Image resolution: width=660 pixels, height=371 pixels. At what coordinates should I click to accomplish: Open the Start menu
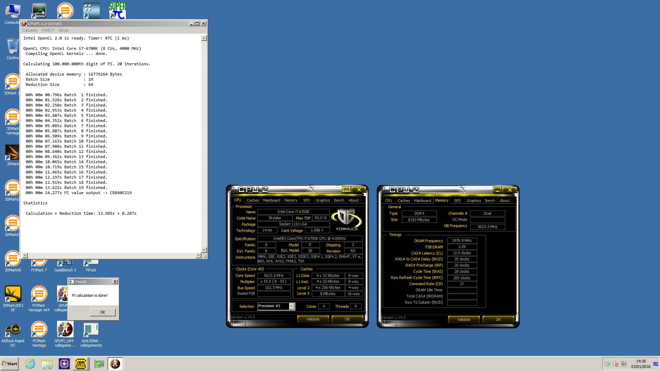(x=10, y=364)
